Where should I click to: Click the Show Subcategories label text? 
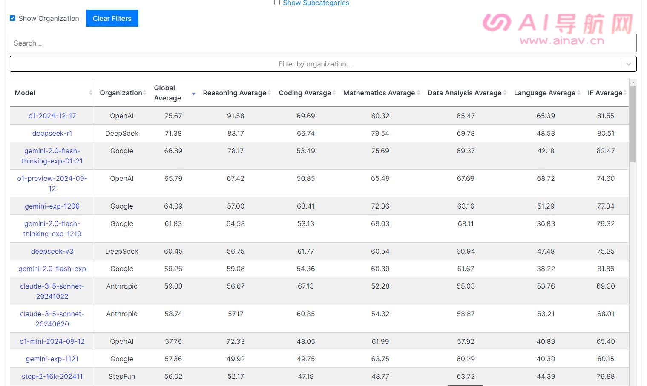pyautogui.click(x=316, y=3)
